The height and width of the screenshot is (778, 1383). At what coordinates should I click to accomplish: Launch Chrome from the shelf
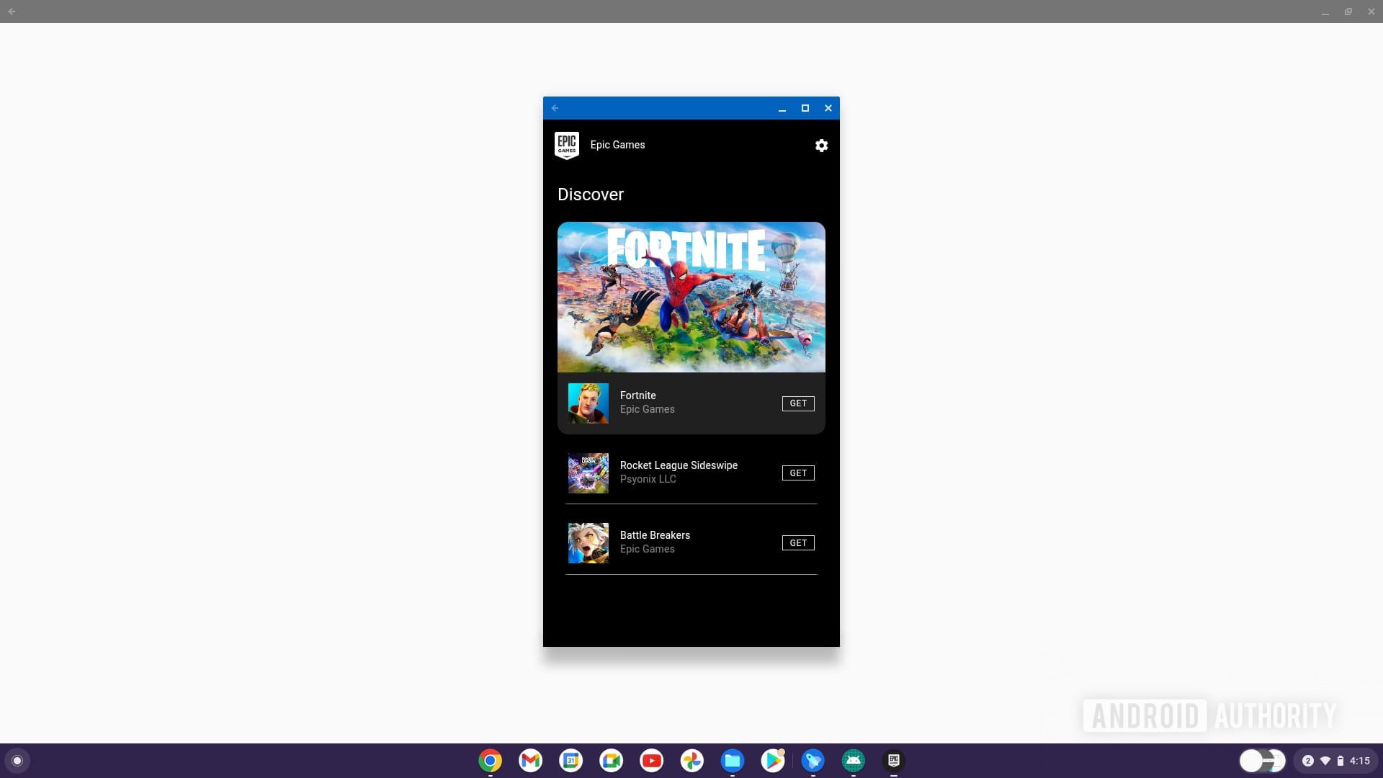tap(491, 761)
